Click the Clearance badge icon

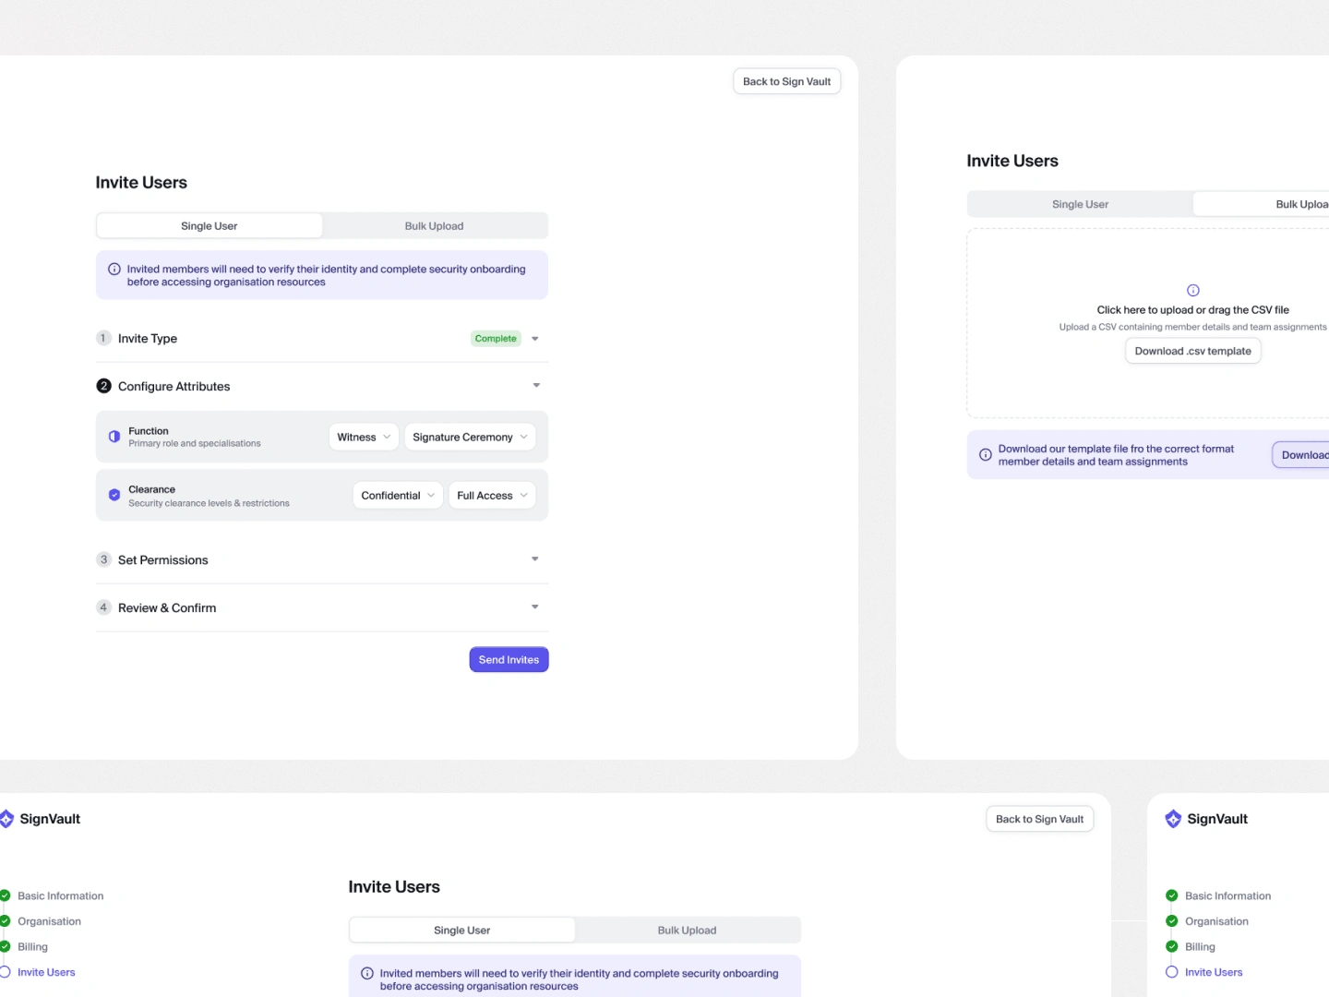point(114,496)
